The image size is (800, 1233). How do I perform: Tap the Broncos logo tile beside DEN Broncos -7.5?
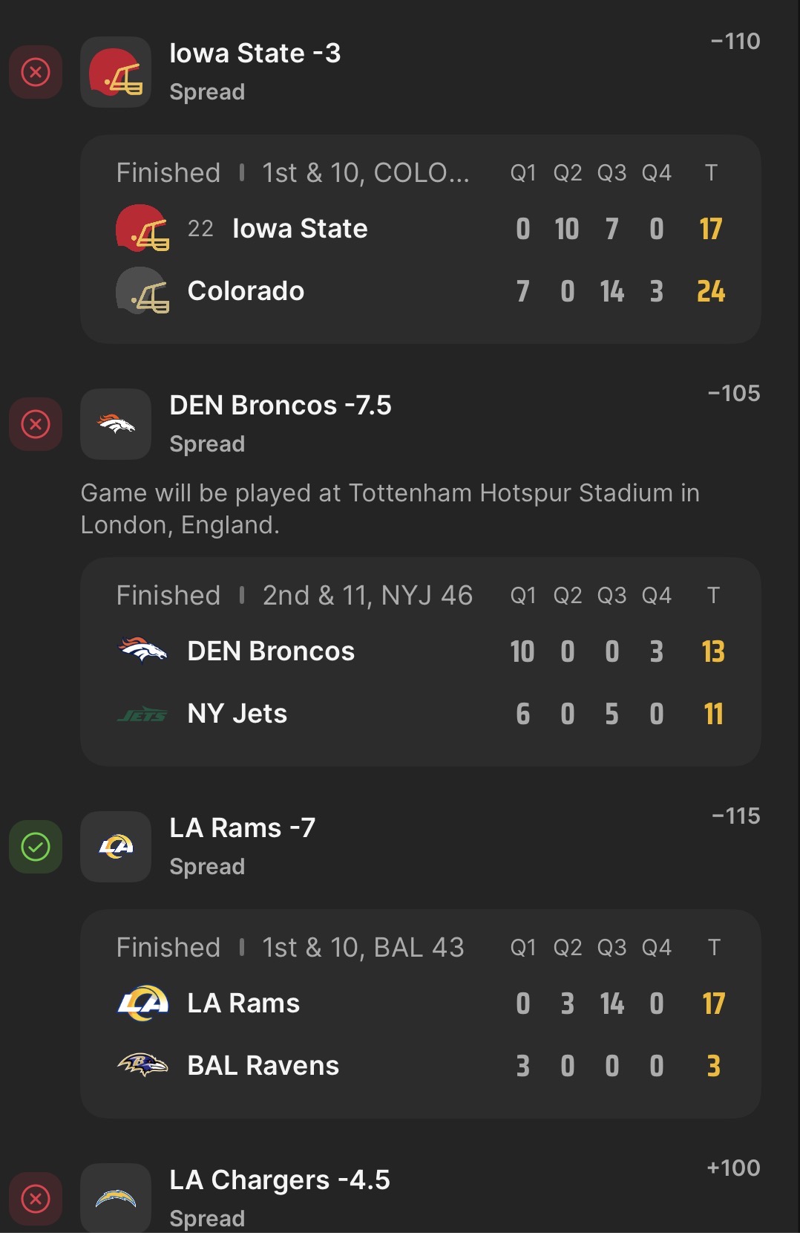[116, 424]
